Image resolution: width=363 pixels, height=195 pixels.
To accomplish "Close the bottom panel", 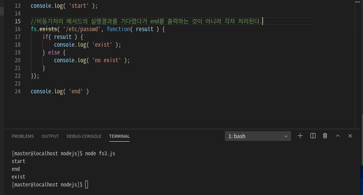I will pyautogui.click(x=350, y=136).
